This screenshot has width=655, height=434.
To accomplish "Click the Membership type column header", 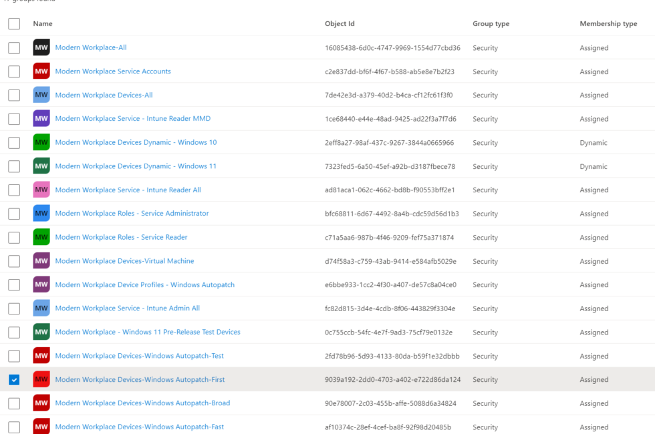I will (x=608, y=24).
